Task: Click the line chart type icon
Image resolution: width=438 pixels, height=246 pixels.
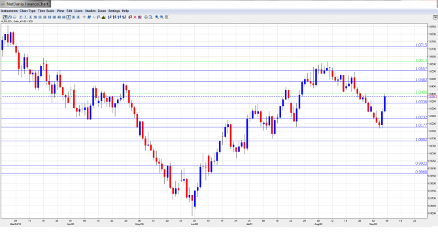Action: click(x=14, y=17)
